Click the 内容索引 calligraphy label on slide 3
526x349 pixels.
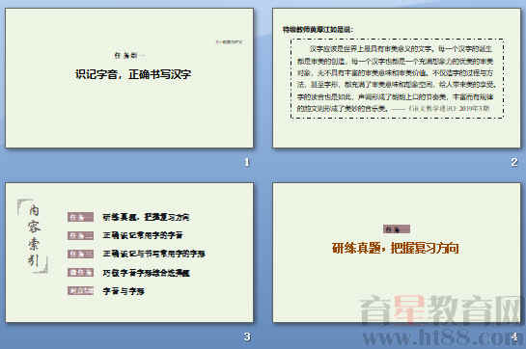pyautogui.click(x=34, y=236)
